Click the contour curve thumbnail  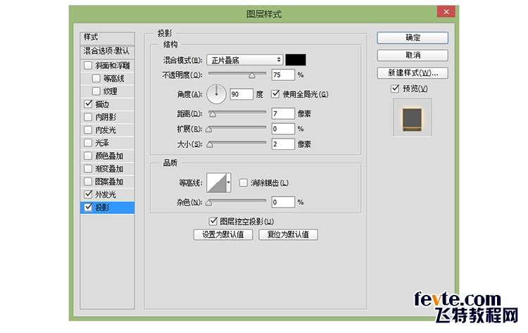pyautogui.click(x=217, y=182)
